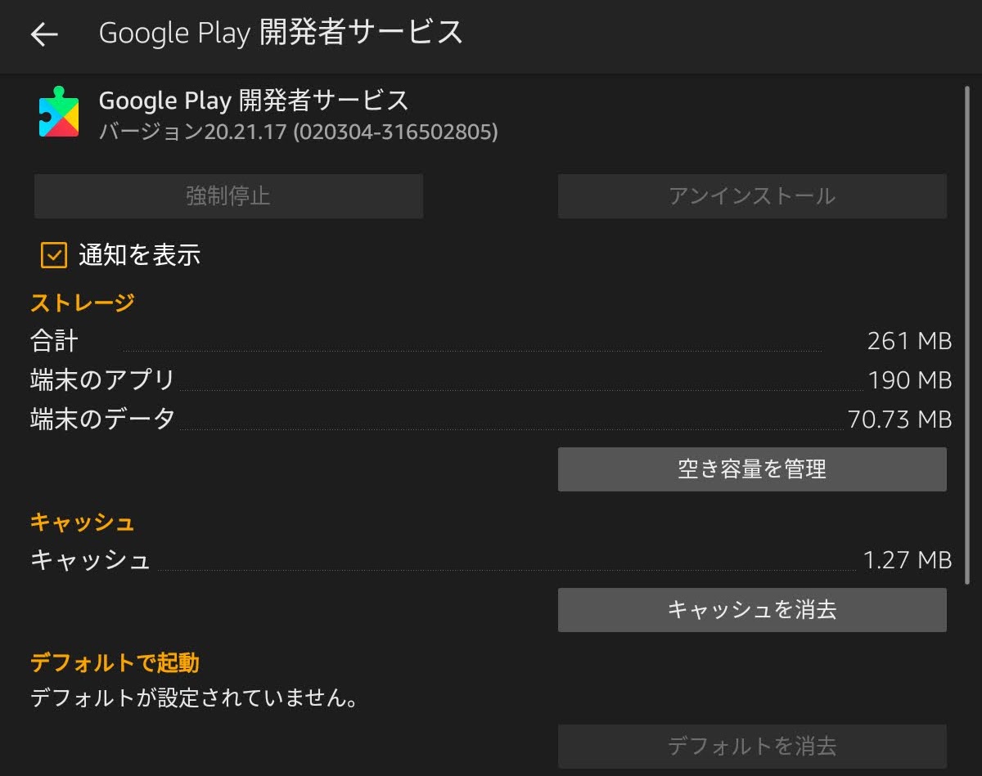Click the デフォルトで起動 section header
This screenshot has height=776, width=982.
(x=115, y=662)
